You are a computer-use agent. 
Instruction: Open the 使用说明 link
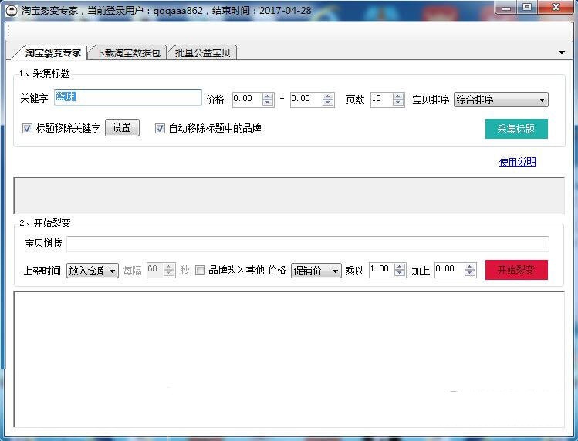click(517, 162)
